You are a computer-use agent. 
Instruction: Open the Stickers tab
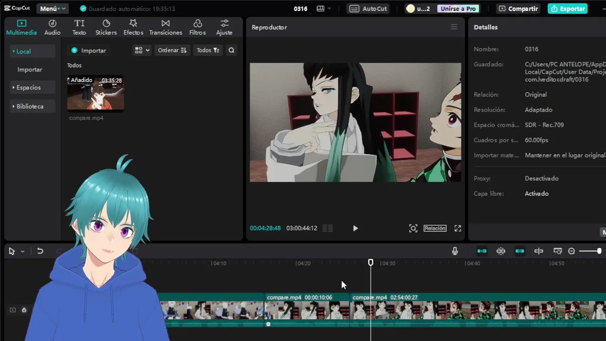[x=106, y=27]
